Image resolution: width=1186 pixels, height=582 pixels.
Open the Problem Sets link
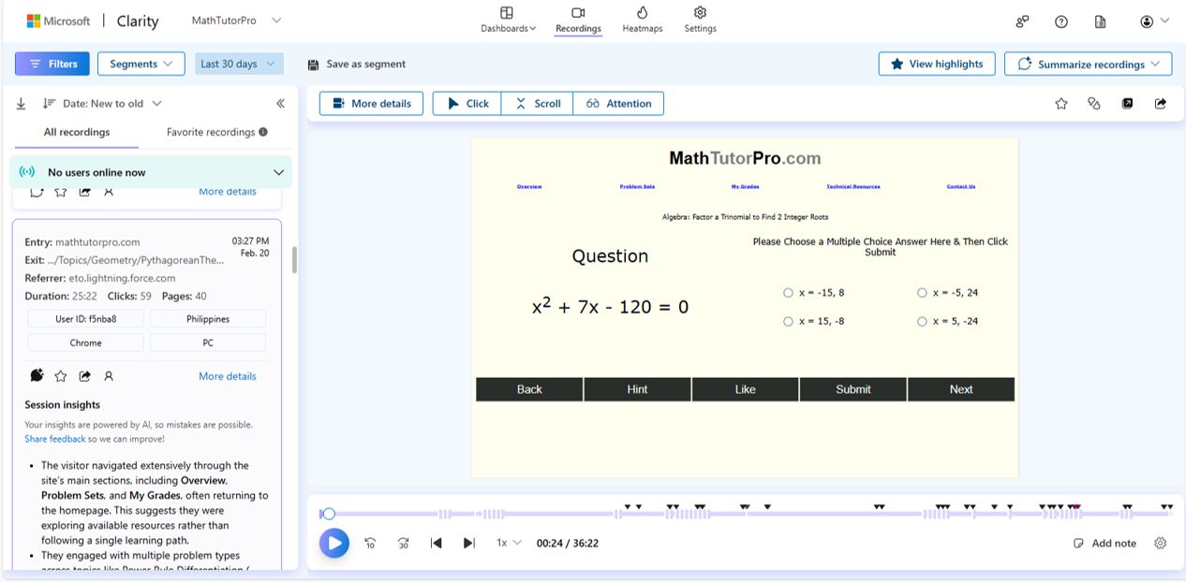tap(637, 186)
